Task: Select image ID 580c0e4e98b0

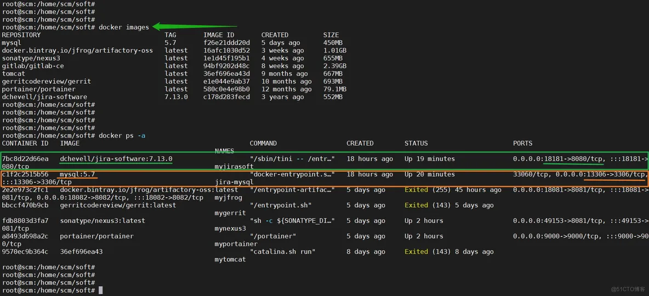Action: 226,89
